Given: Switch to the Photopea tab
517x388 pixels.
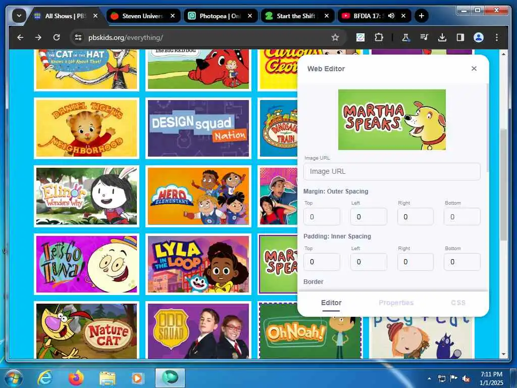Looking at the screenshot, I should click(x=220, y=16).
